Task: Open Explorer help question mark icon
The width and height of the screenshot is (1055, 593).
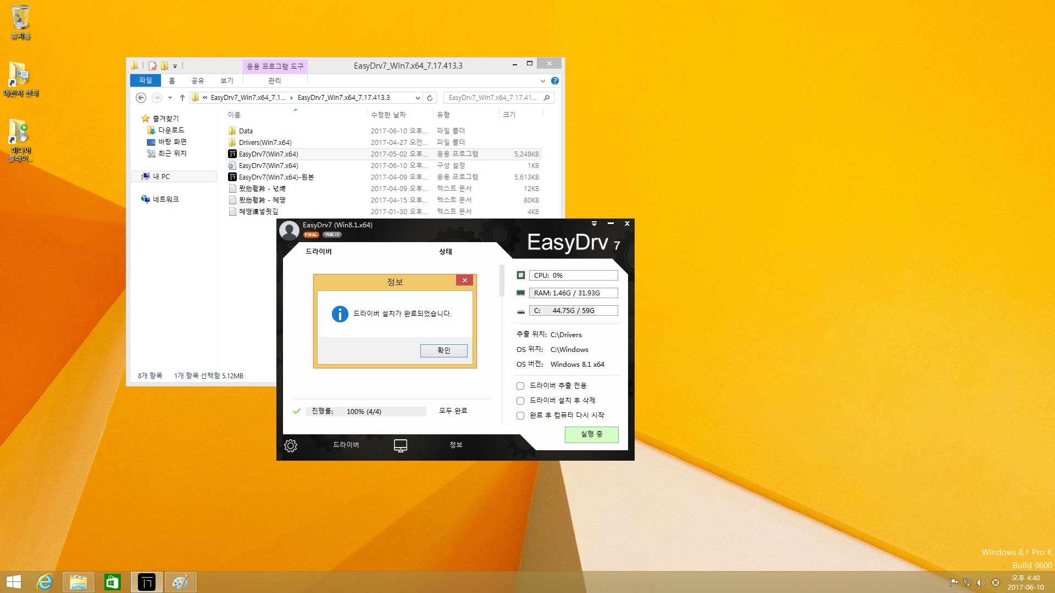Action: [555, 81]
